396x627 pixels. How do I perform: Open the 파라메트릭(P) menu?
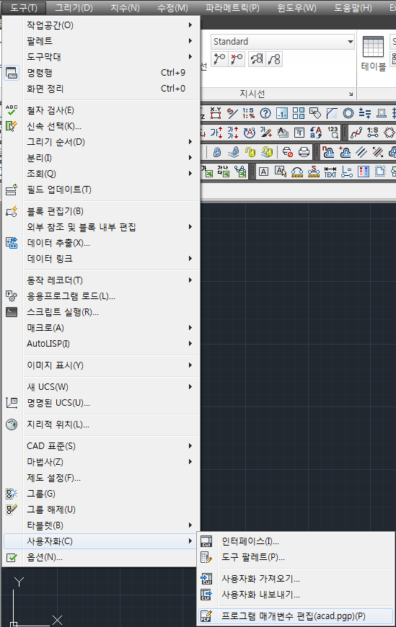(233, 8)
